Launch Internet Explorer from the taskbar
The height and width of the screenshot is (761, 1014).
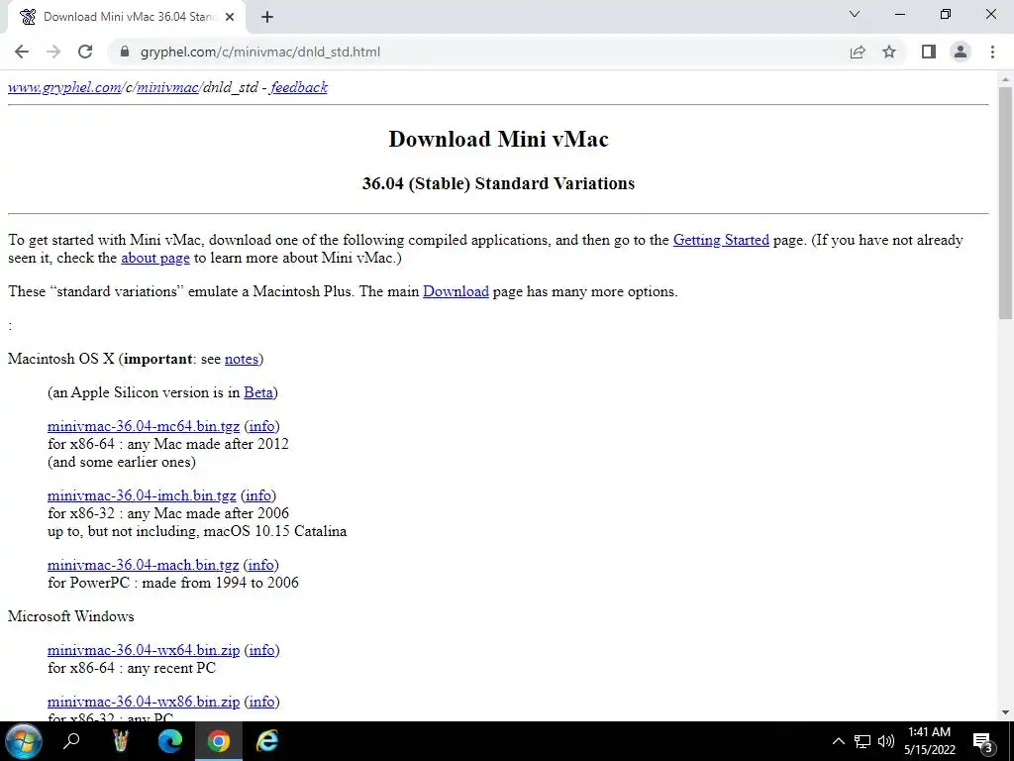tap(266, 741)
